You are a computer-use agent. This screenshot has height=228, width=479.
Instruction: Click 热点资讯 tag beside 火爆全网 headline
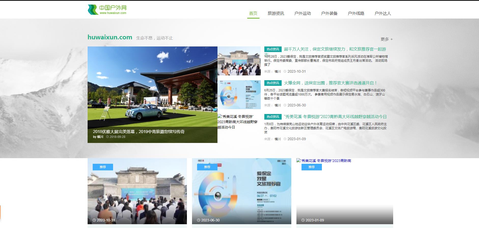(273, 83)
